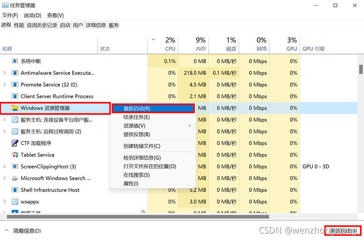Viewport: 364px width, 240px height.
Task: Expand 服务主机: 连接设备平台用户服务 group
Action: 5,120
